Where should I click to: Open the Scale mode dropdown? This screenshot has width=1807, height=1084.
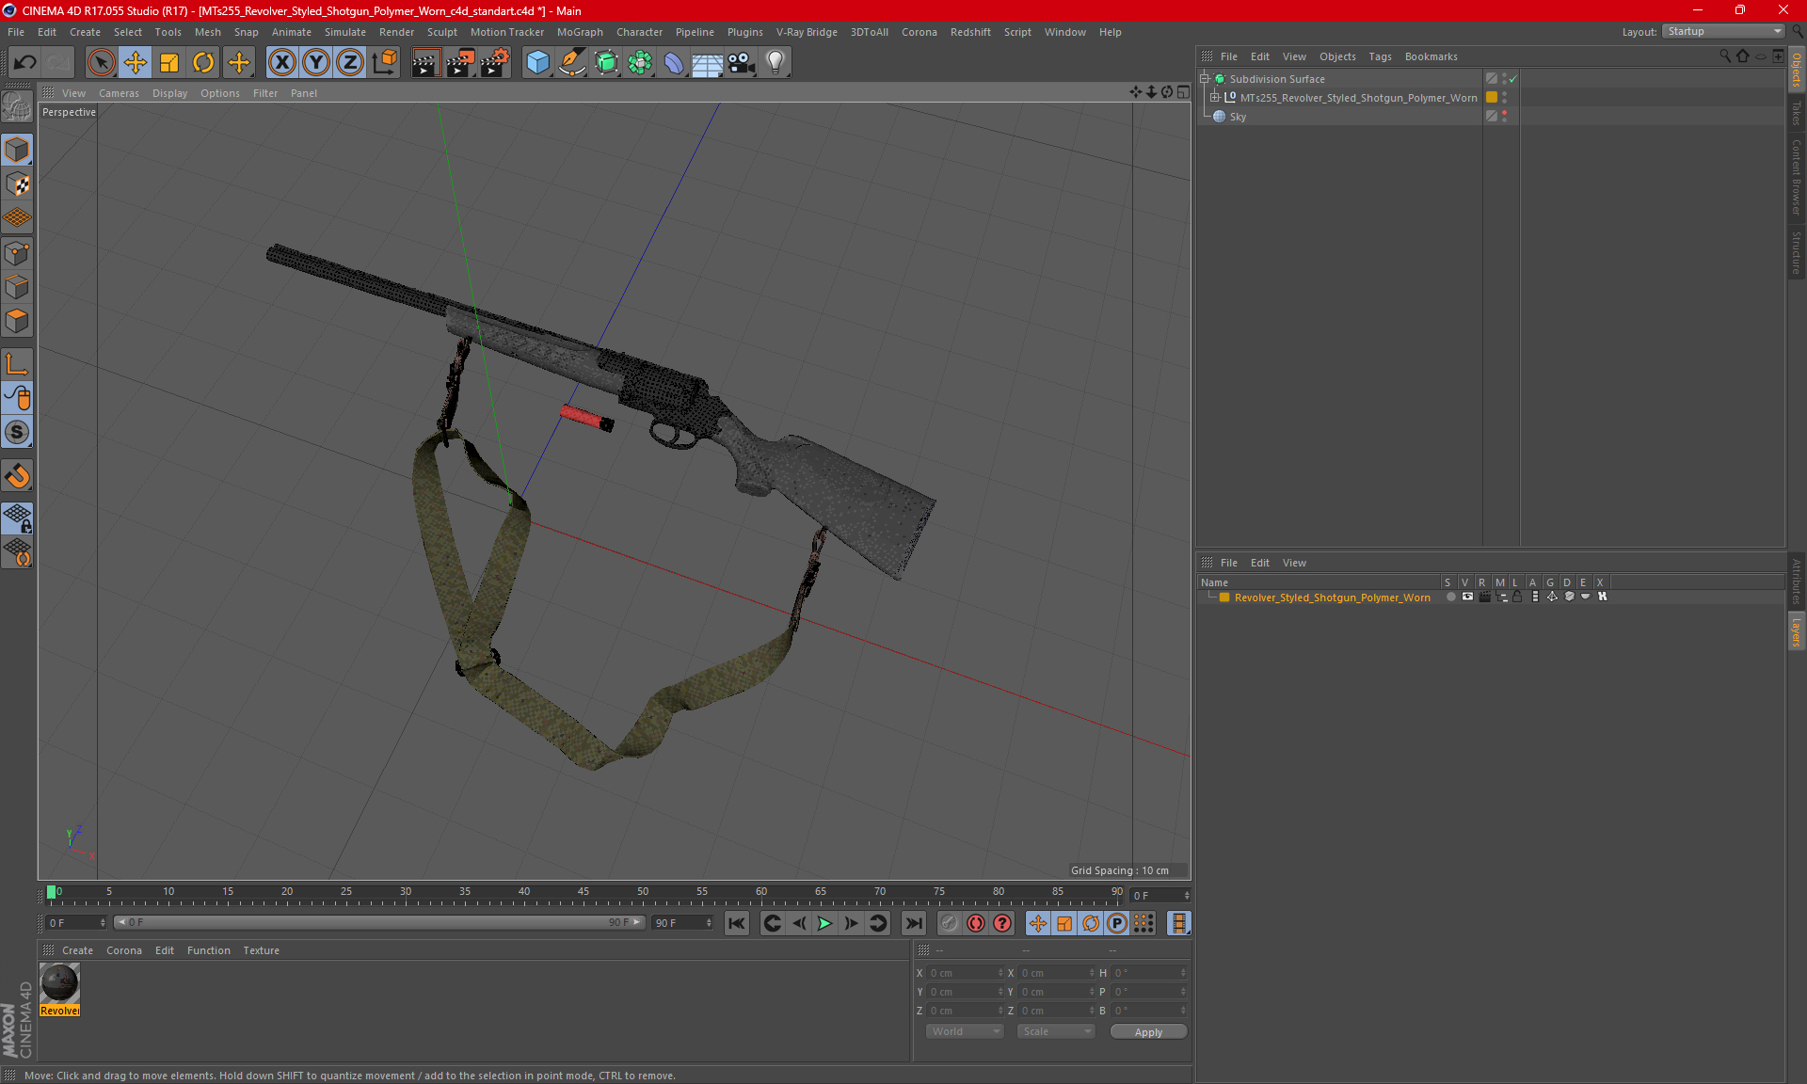click(1056, 1031)
